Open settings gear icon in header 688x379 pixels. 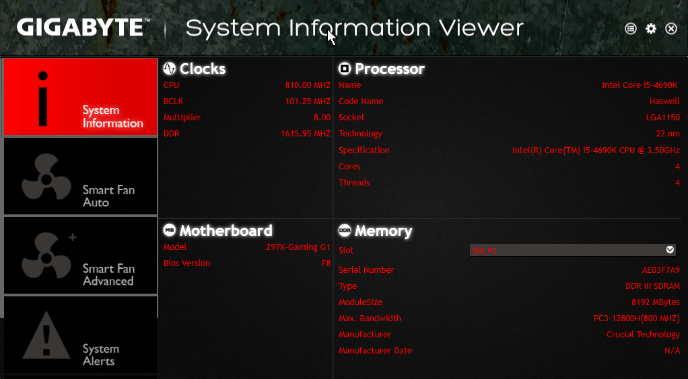(x=651, y=28)
